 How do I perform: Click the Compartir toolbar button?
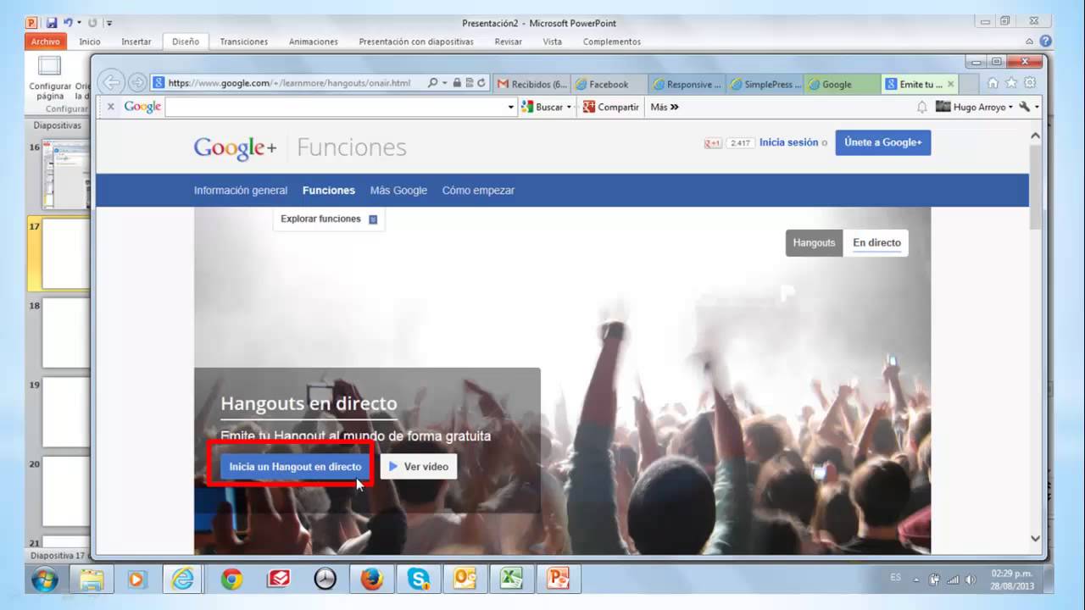click(x=610, y=107)
